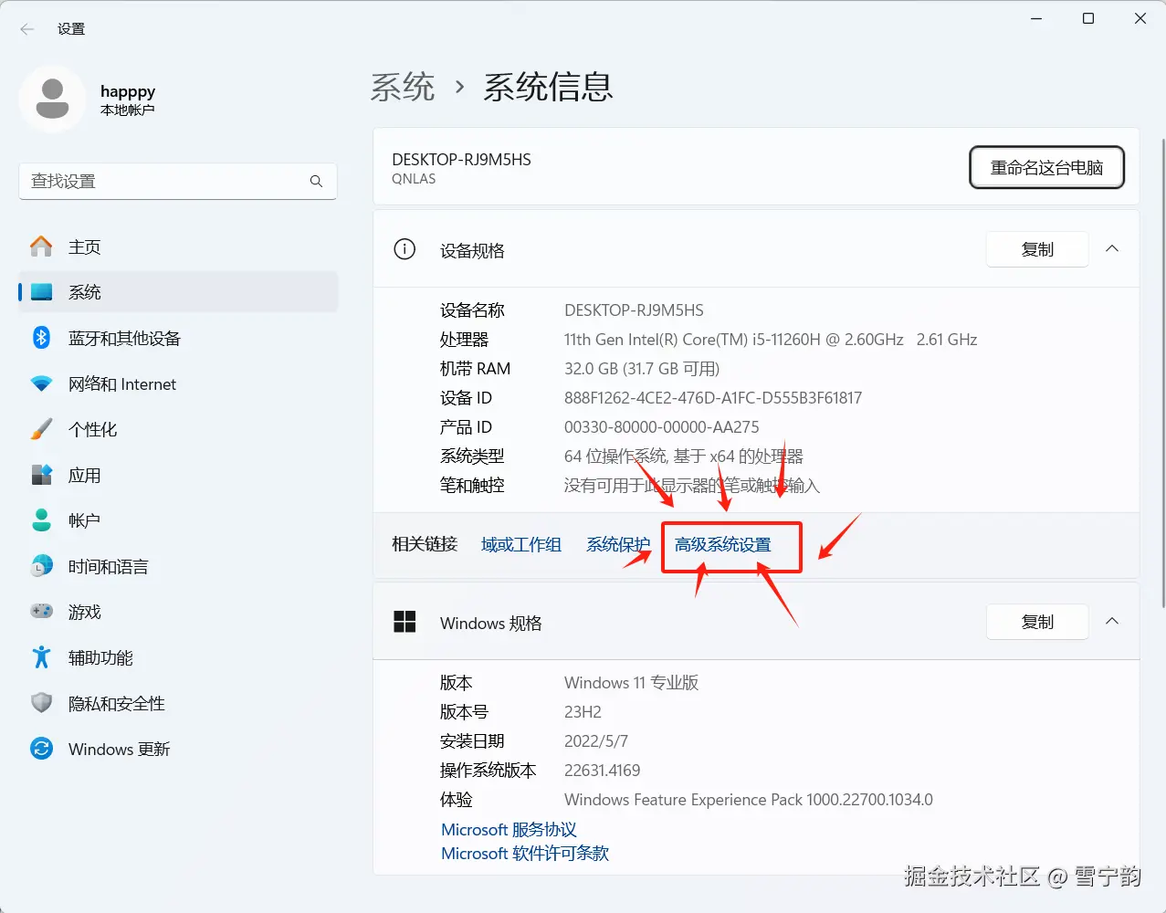Click the search magnifier icon

[316, 182]
